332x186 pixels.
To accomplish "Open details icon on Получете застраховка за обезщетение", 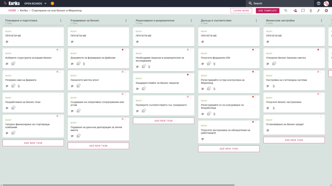I will click(x=203, y=139).
